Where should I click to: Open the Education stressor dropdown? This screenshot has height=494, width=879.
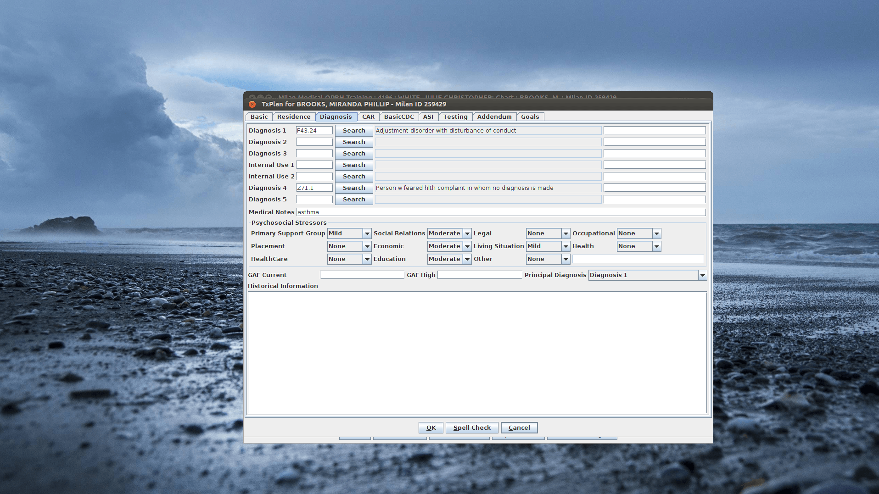449,259
